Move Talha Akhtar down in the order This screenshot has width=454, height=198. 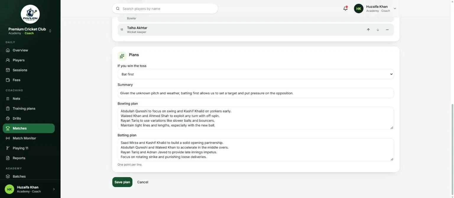[x=378, y=30]
